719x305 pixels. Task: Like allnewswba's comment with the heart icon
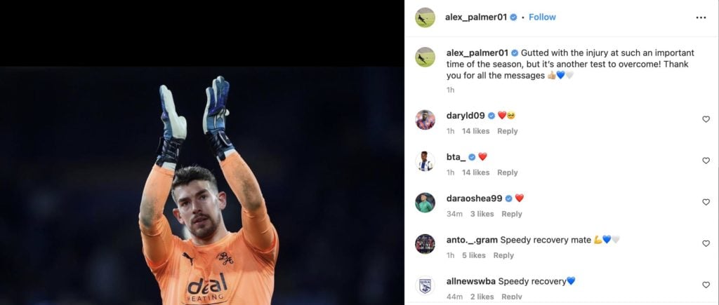(706, 285)
